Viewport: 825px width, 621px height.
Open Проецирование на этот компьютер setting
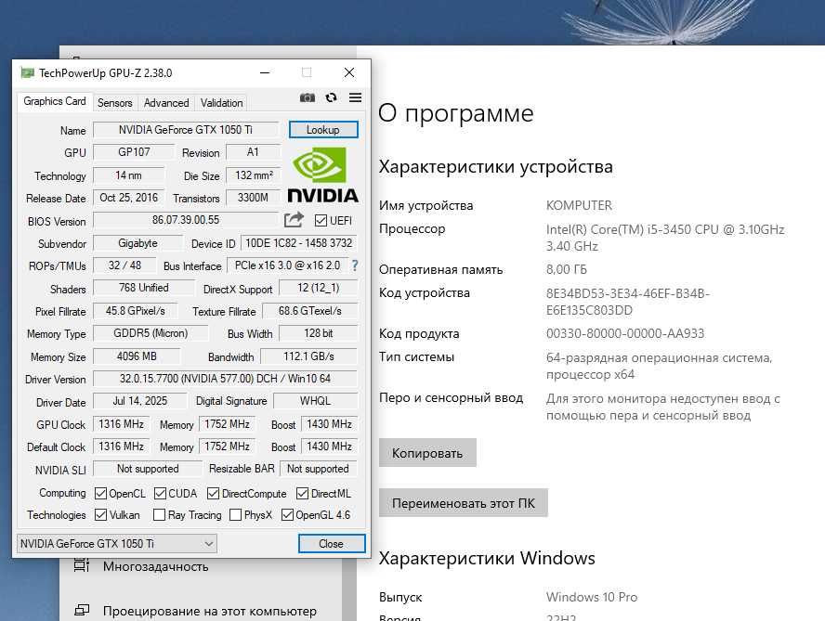(x=210, y=611)
